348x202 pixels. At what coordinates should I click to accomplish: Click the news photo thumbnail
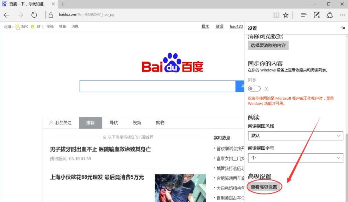click(x=180, y=188)
